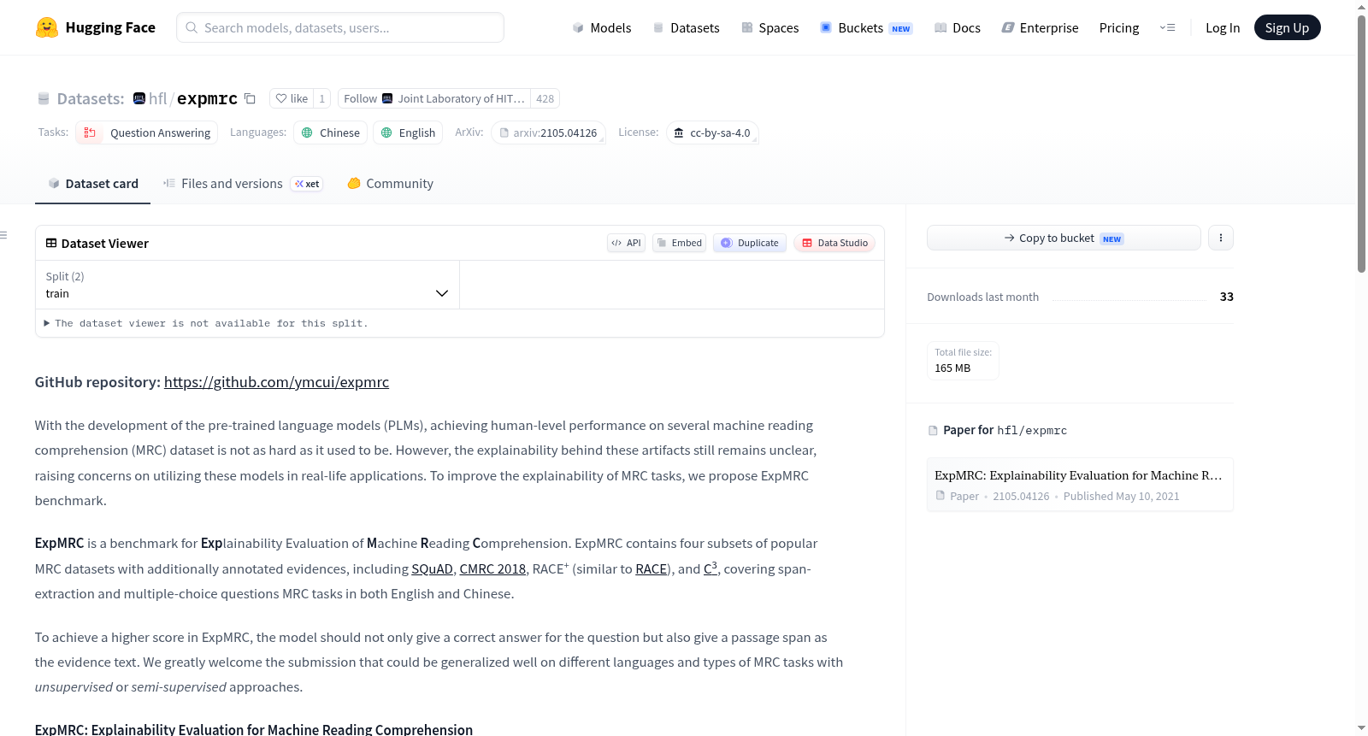The image size is (1368, 736).
Task: Click the Duplicate button
Action: [x=750, y=243]
